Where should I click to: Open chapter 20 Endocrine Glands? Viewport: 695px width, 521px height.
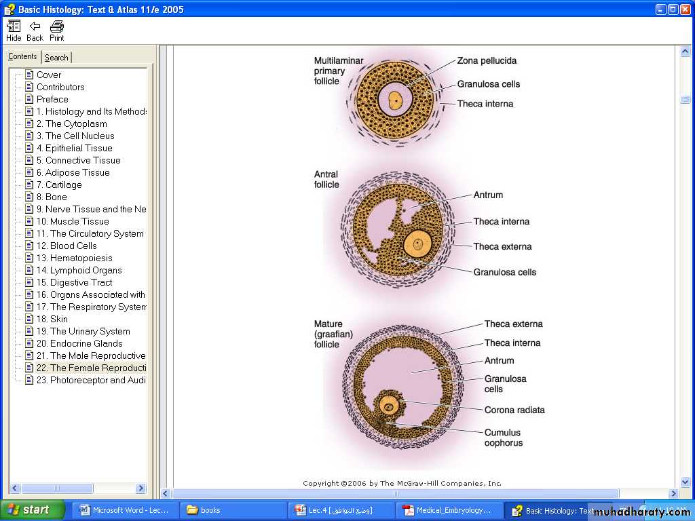(79, 343)
